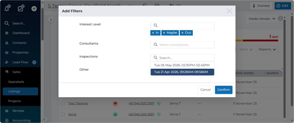Click Test Taberdo's thumbs-down interest icon
Image resolution: width=294 pixels, height=123 pixels.
[x=115, y=103]
